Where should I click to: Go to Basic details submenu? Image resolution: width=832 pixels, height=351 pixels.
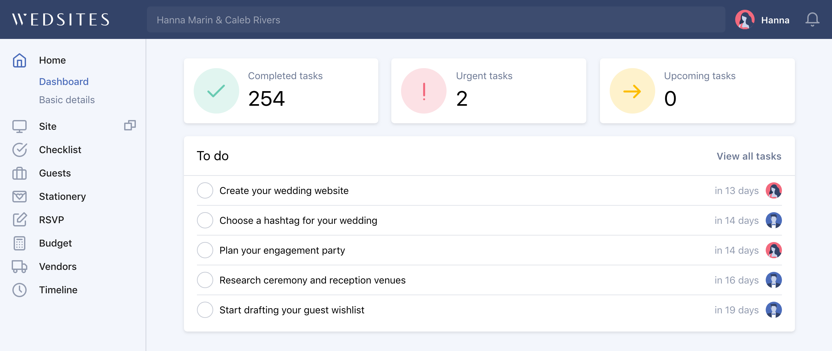[67, 100]
